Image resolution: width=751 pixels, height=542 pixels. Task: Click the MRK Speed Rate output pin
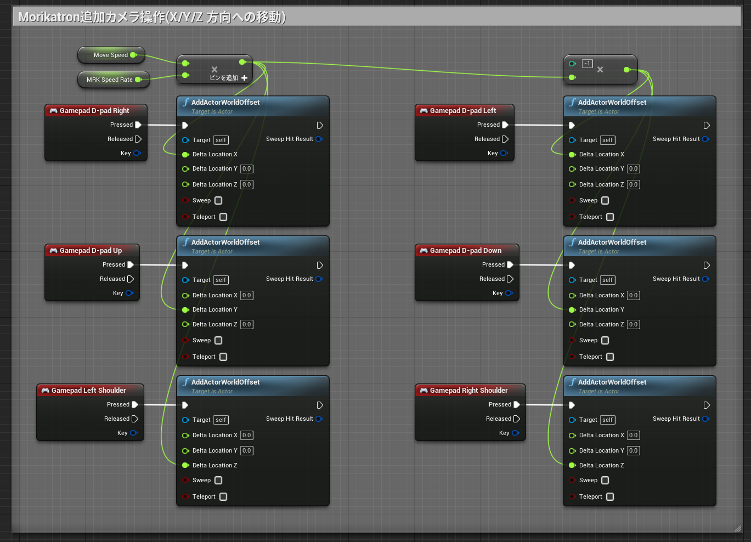(x=138, y=80)
